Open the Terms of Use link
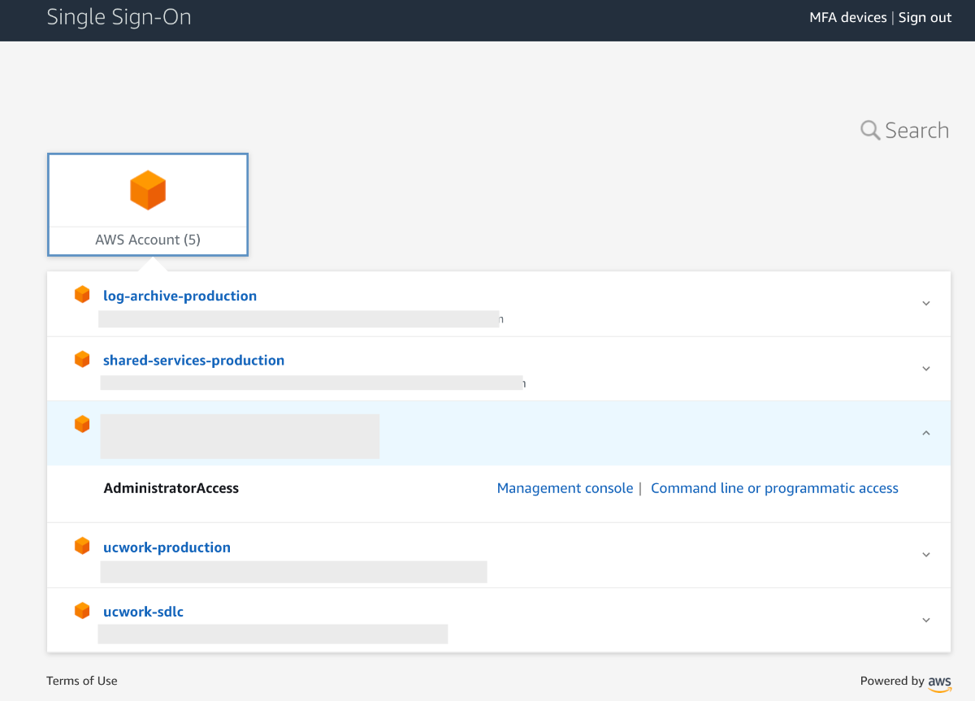This screenshot has width=975, height=701. 82,681
